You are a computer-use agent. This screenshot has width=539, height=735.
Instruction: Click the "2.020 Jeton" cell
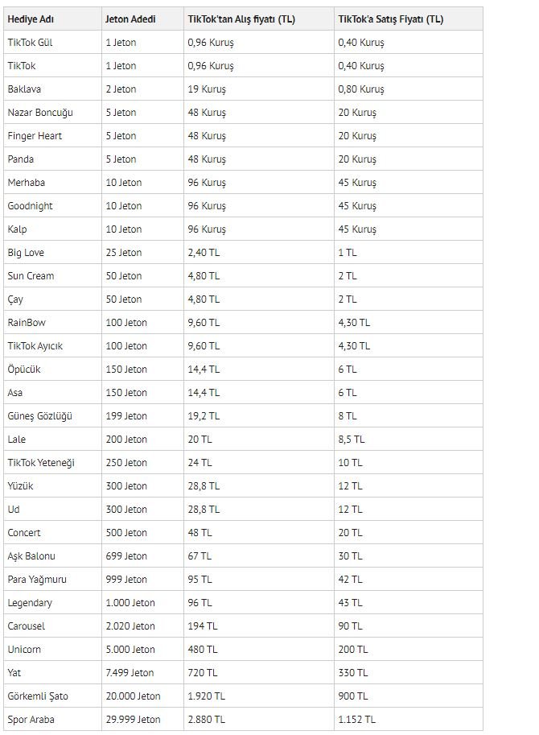pos(130,626)
